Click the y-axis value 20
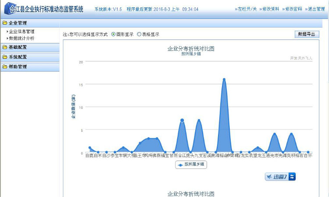This screenshot has height=197, width=329. coord(81,62)
